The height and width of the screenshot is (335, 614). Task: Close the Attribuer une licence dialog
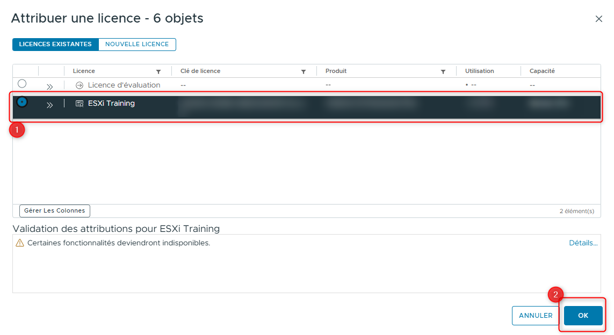pos(599,19)
